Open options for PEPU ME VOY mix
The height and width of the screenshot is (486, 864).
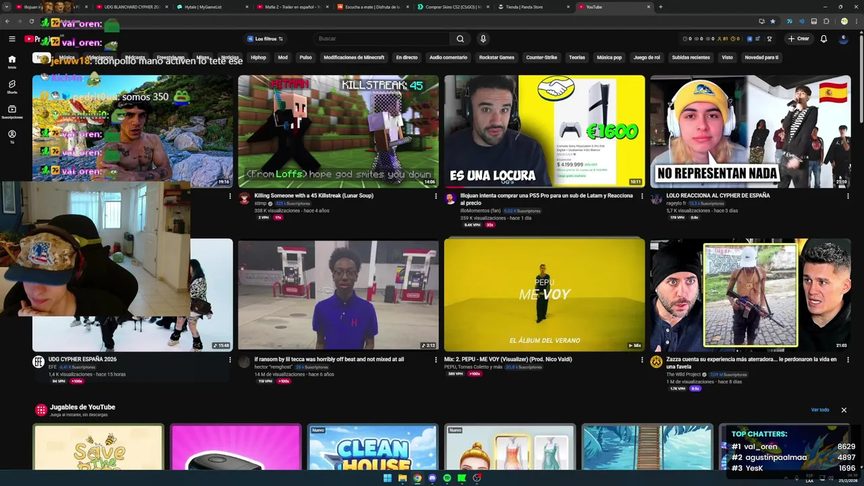pos(642,360)
